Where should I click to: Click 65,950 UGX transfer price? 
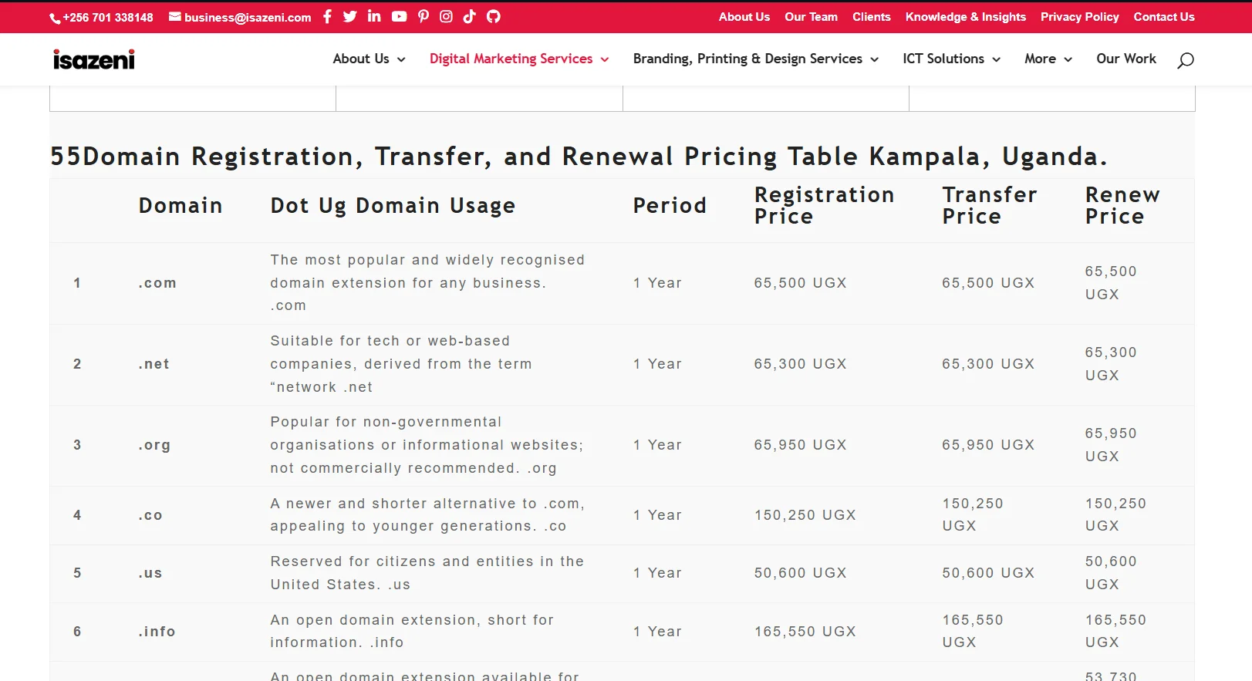pos(988,445)
